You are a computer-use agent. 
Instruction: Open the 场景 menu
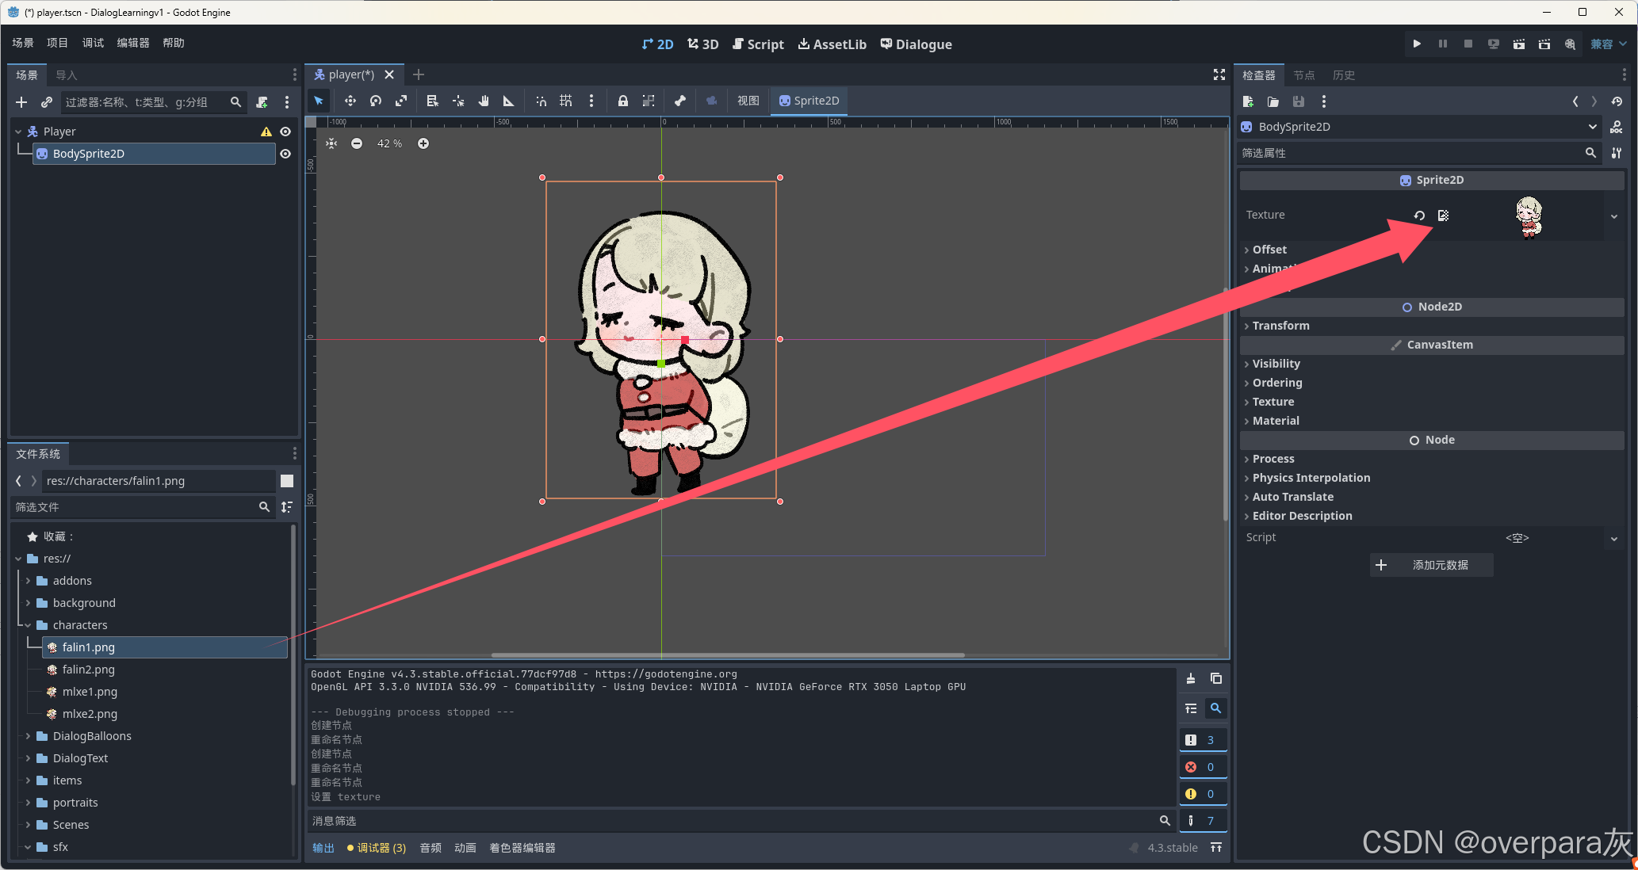23,43
